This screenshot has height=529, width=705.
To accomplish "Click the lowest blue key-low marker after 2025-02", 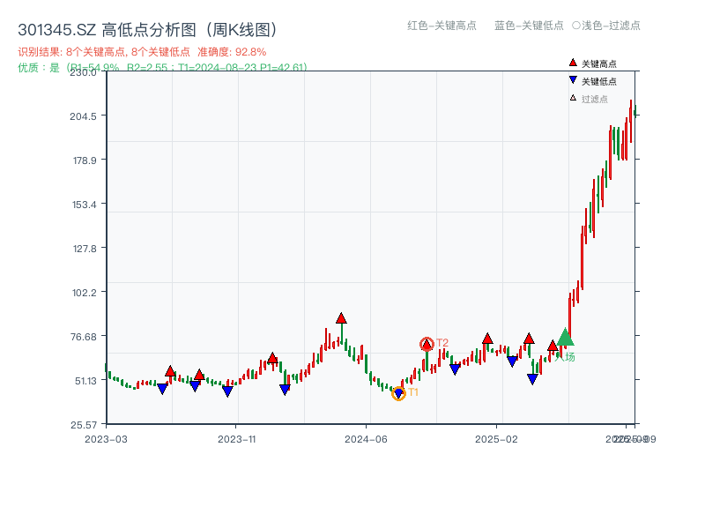I will pos(532,377).
